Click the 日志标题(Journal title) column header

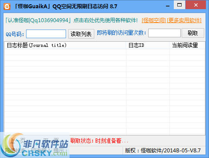[x=65, y=45]
